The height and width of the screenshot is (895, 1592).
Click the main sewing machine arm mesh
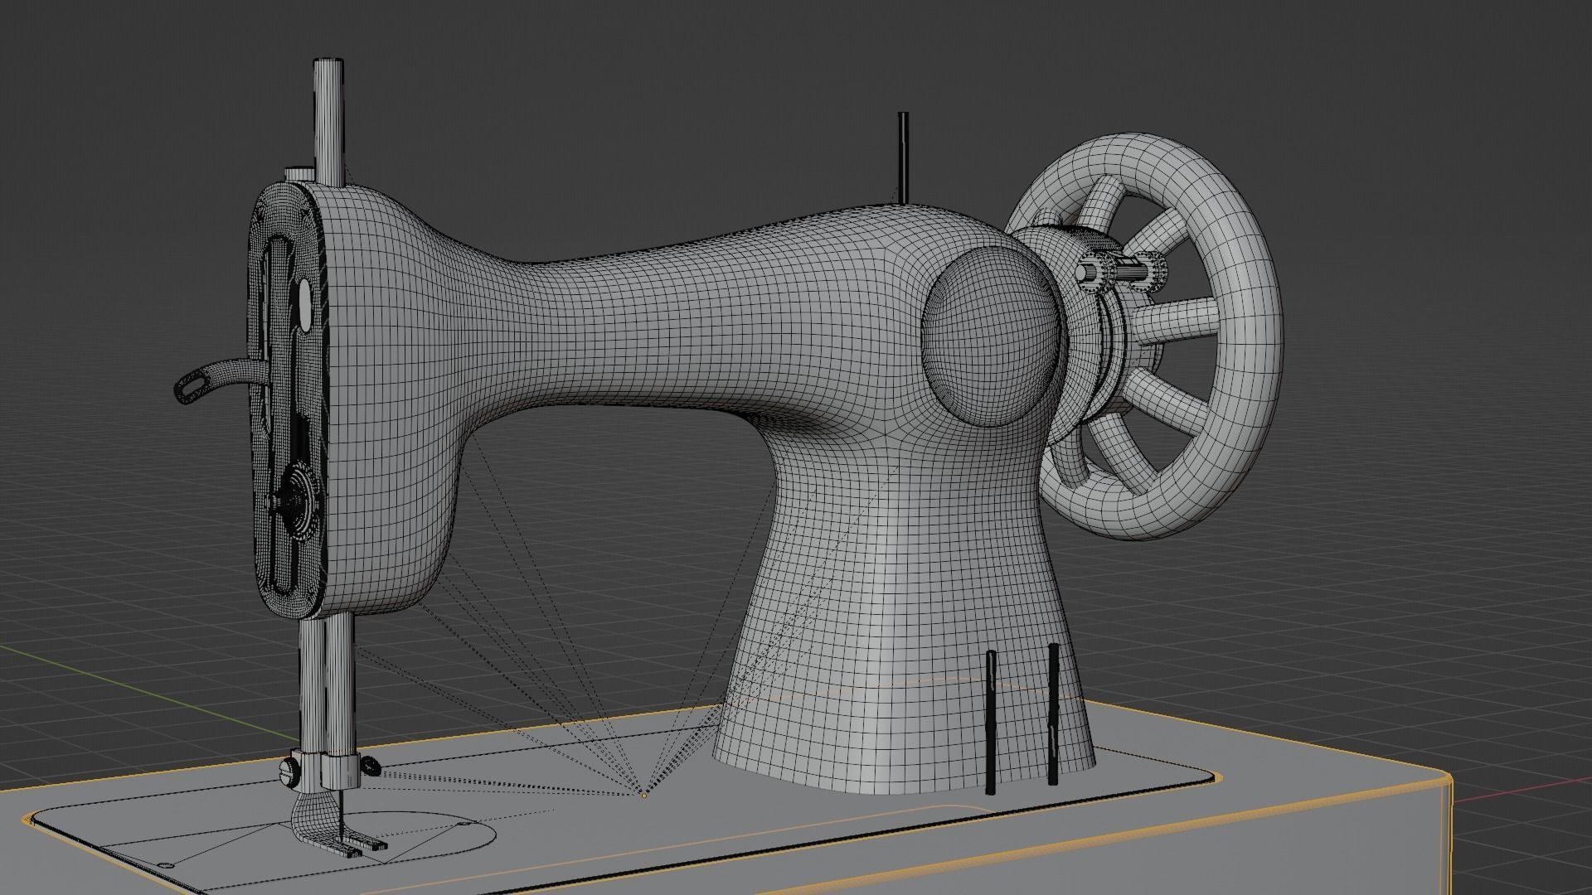(663, 331)
